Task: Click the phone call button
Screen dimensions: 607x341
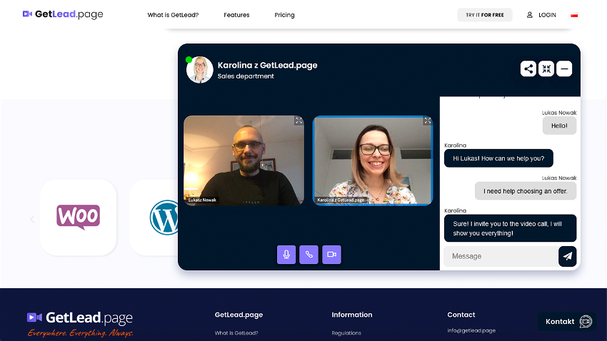Action: [x=308, y=255]
